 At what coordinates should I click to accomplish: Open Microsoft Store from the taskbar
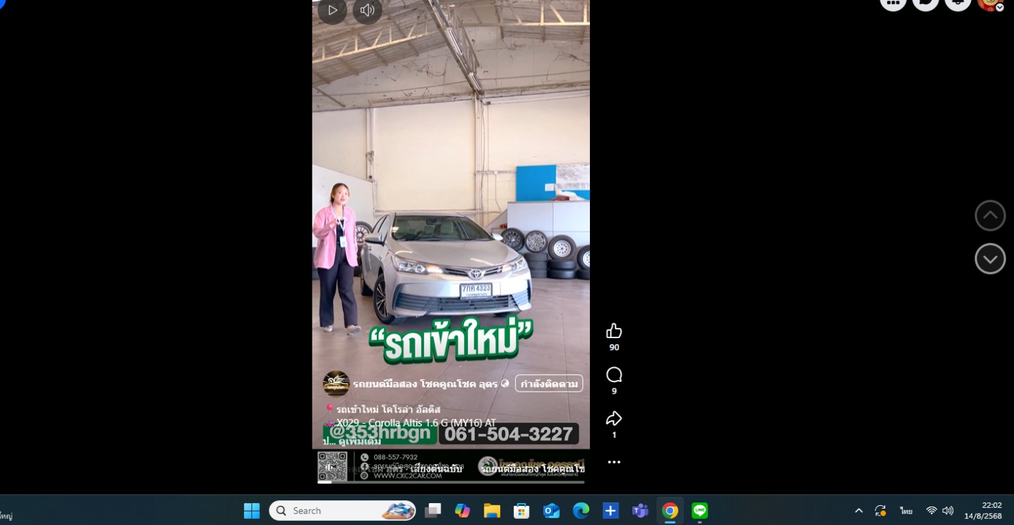(521, 511)
